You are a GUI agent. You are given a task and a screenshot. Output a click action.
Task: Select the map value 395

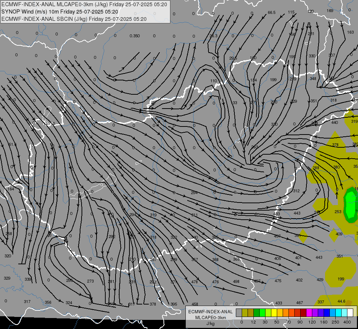click(x=174, y=304)
